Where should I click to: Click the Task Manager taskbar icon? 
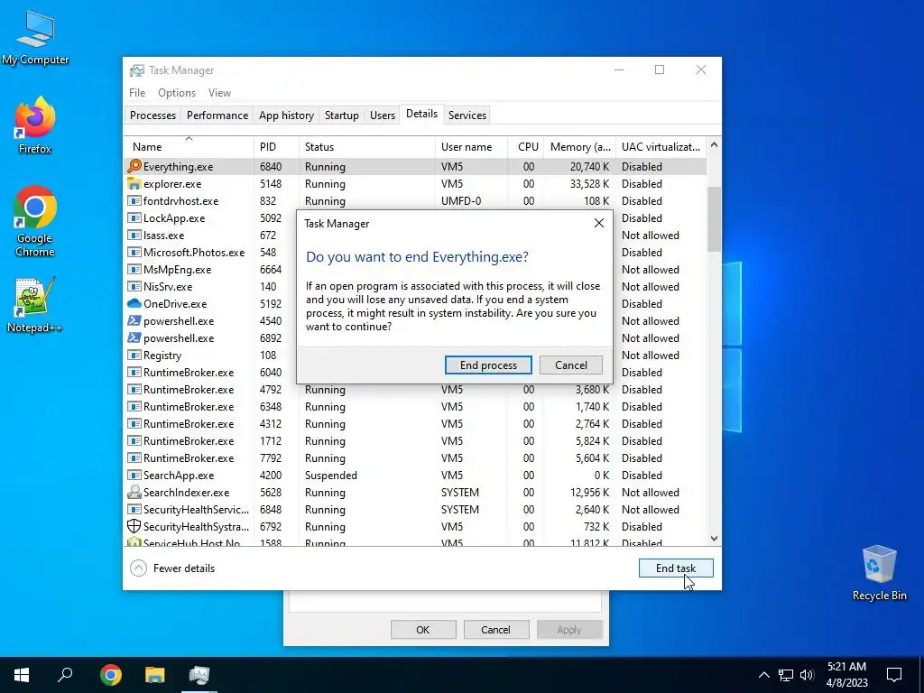(x=199, y=675)
